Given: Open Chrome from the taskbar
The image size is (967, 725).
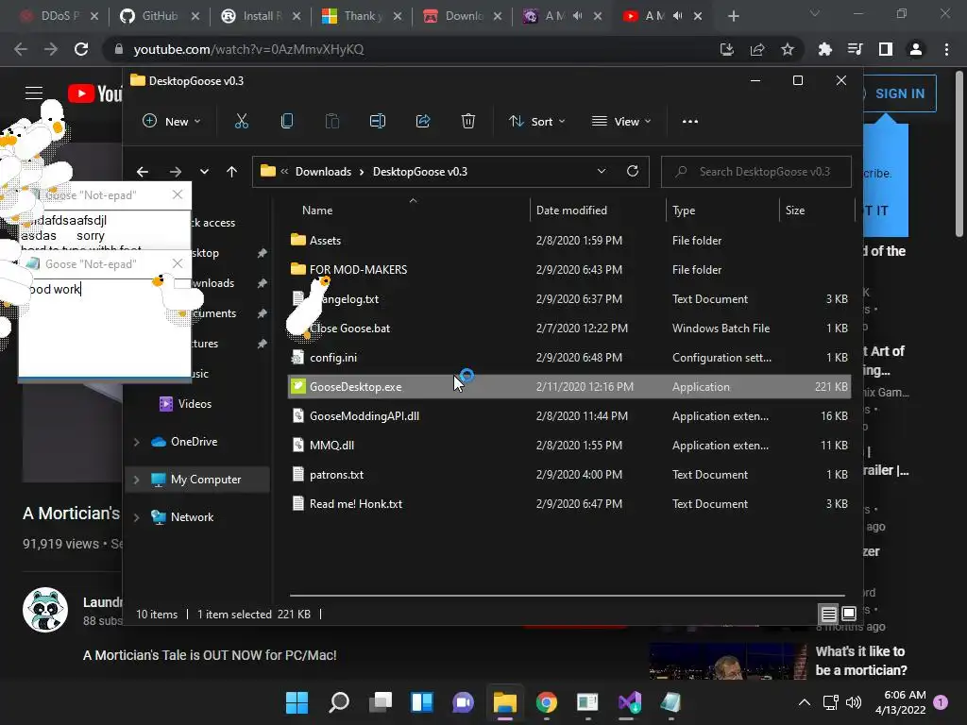Looking at the screenshot, I should tap(547, 702).
